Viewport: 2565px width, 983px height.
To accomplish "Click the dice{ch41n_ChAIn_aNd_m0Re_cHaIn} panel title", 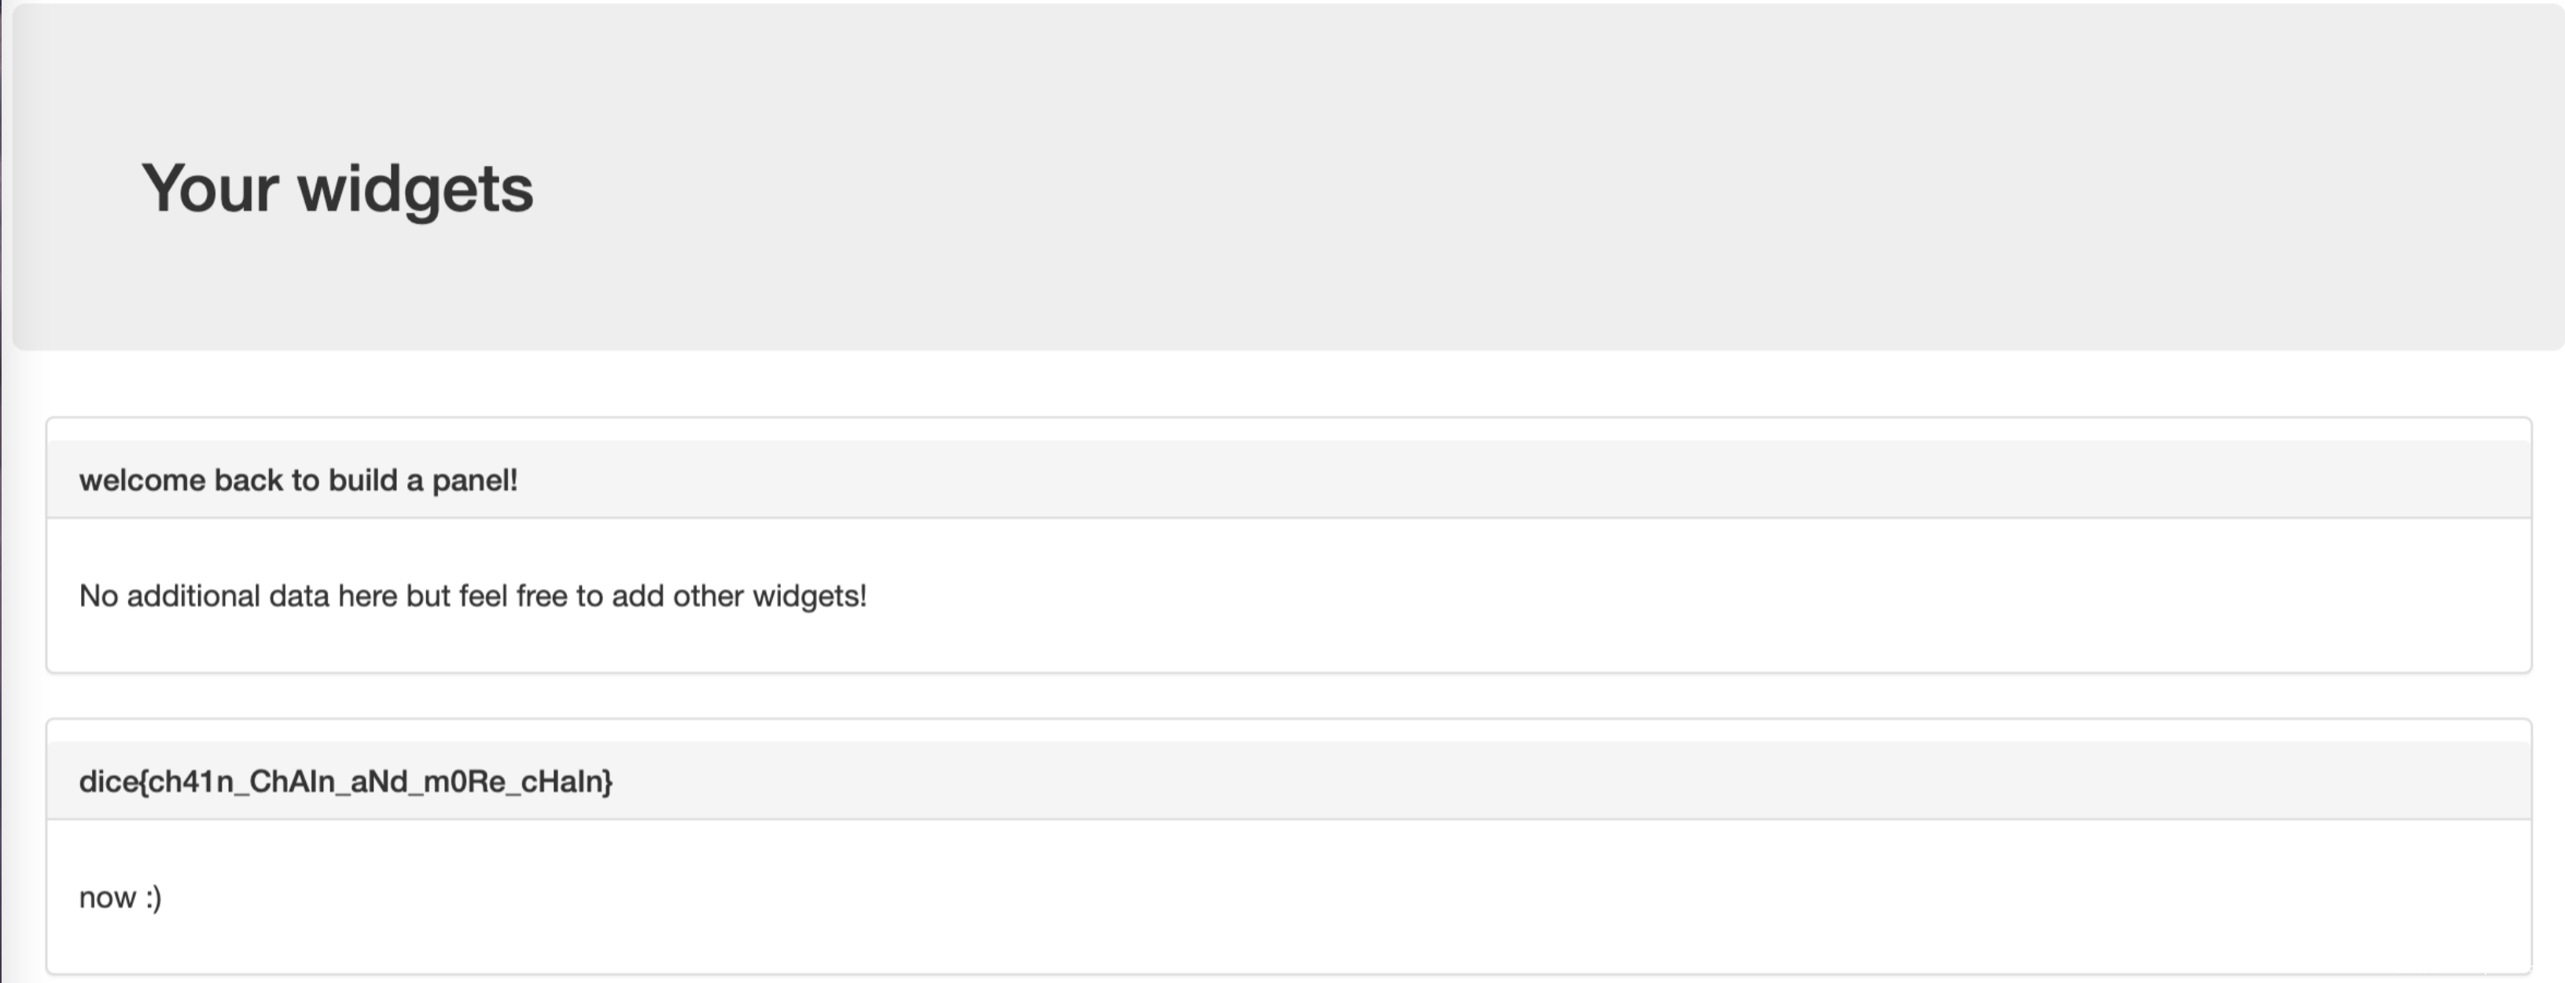I will coord(345,782).
